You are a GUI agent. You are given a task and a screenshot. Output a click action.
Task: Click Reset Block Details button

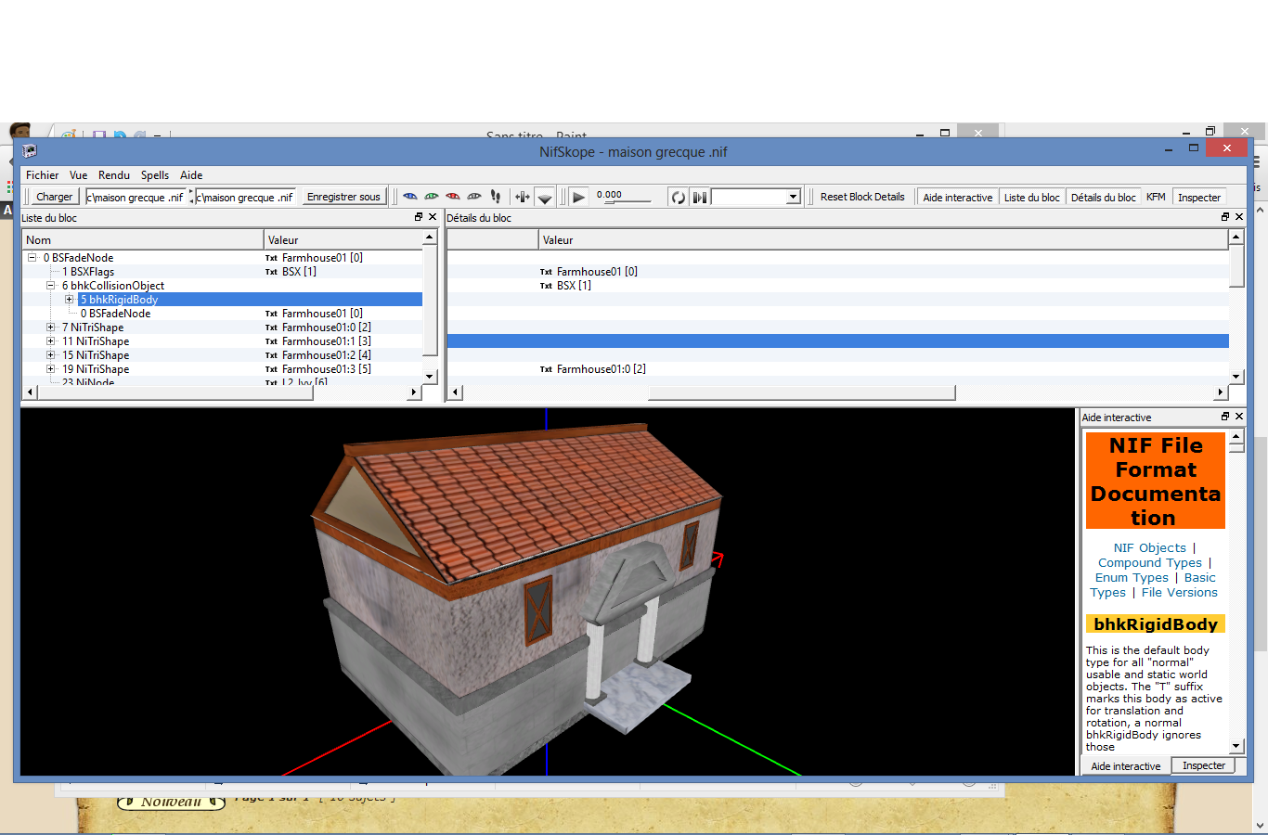(x=862, y=197)
